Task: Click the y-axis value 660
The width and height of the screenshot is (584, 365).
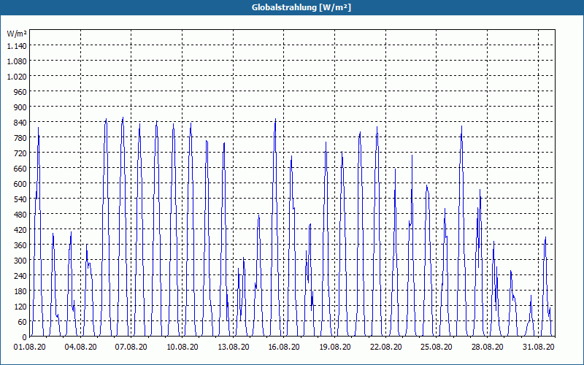Action: pyautogui.click(x=20, y=169)
